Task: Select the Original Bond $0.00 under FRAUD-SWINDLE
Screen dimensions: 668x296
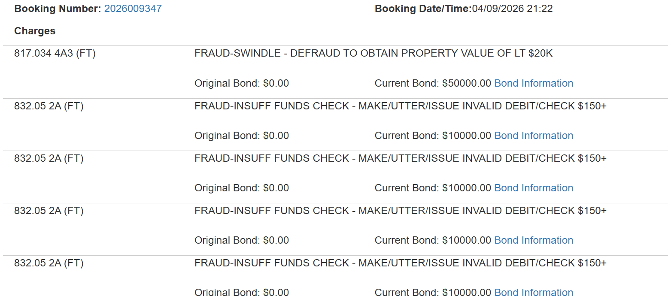Action: 241,83
